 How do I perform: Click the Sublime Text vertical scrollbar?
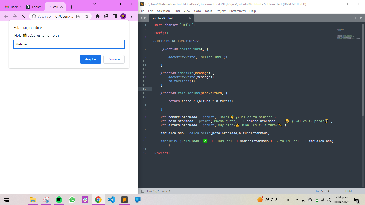click(363, 69)
